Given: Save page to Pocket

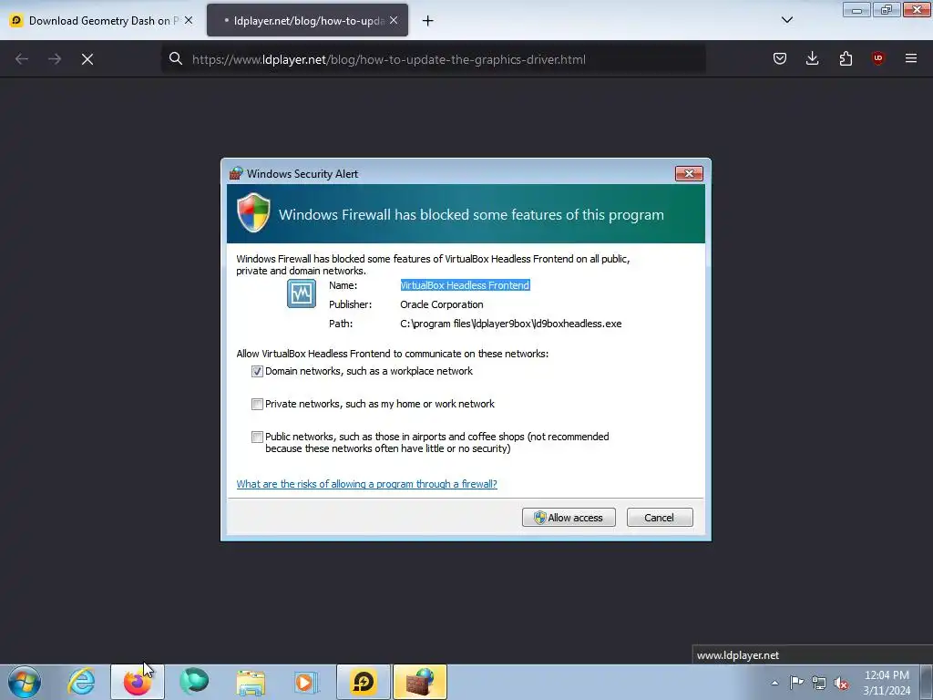Looking at the screenshot, I should [780, 58].
